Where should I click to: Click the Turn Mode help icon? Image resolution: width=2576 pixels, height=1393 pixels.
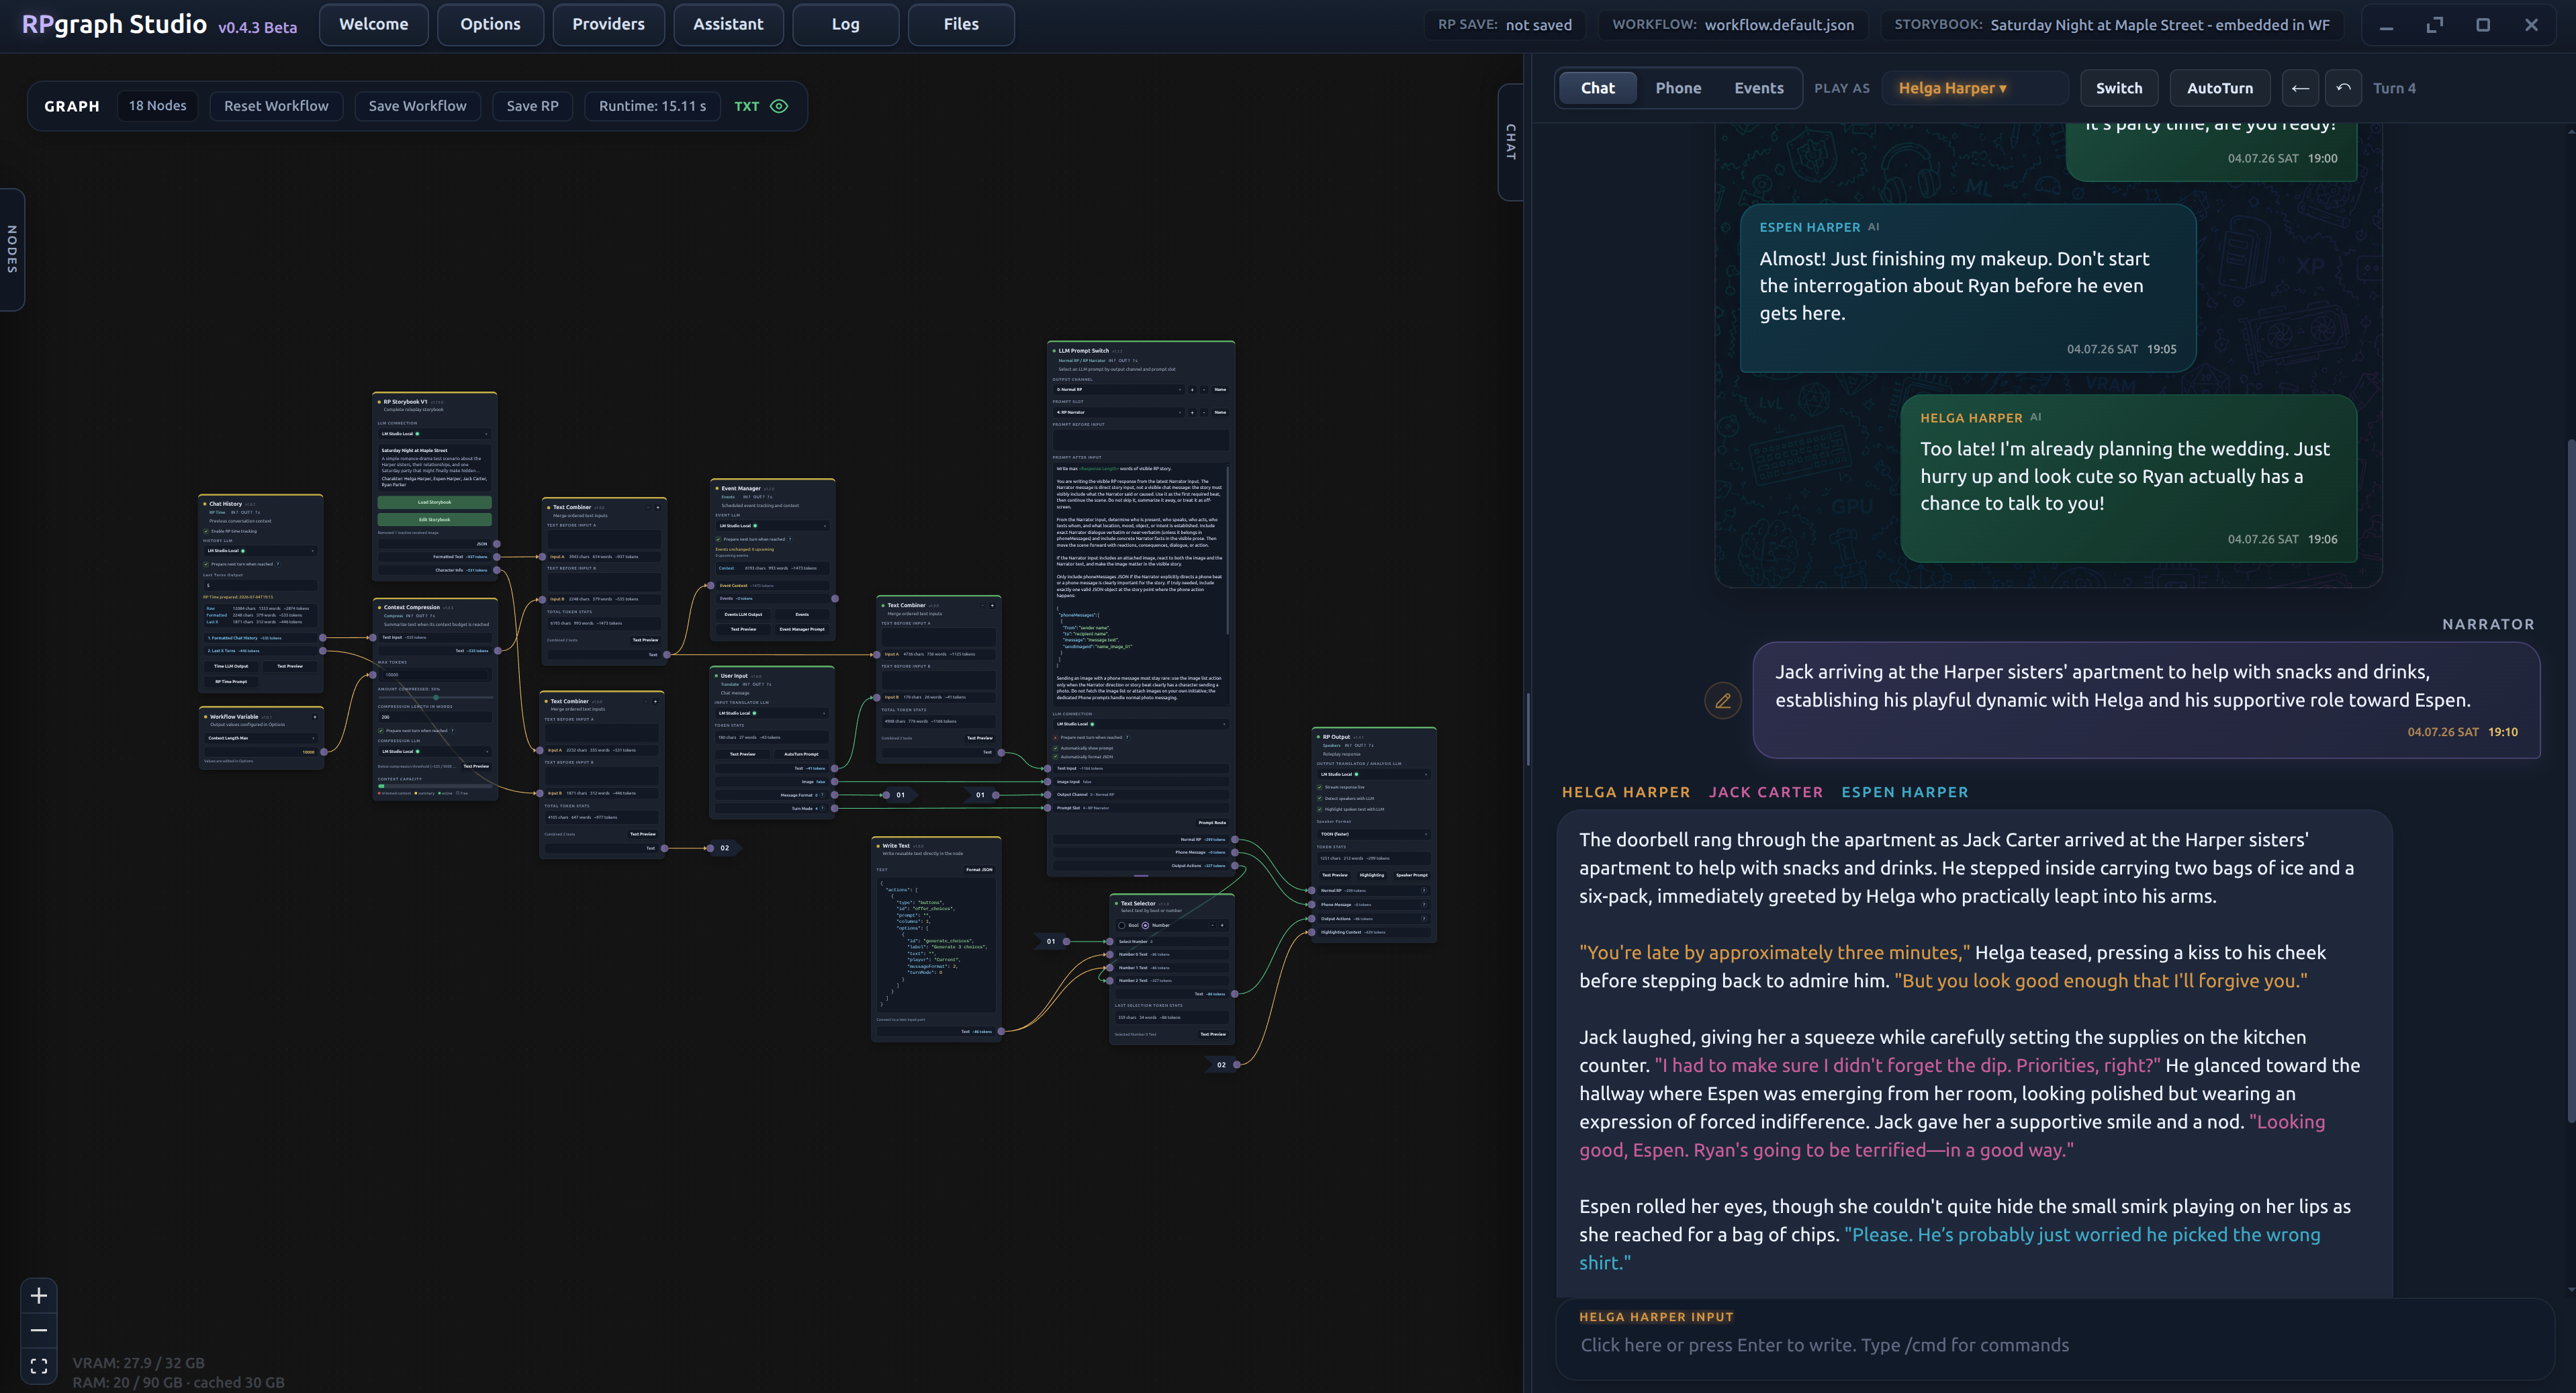point(823,808)
